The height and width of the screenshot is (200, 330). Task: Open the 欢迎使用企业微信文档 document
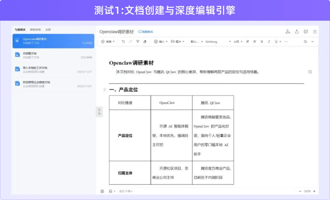point(53,84)
